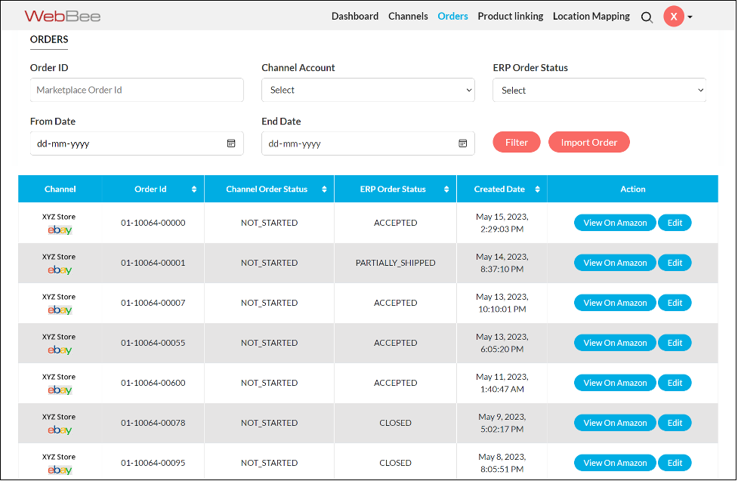Screen dimensions: 738x481
Task: Open Channel Account select dropdown
Action: click(368, 90)
